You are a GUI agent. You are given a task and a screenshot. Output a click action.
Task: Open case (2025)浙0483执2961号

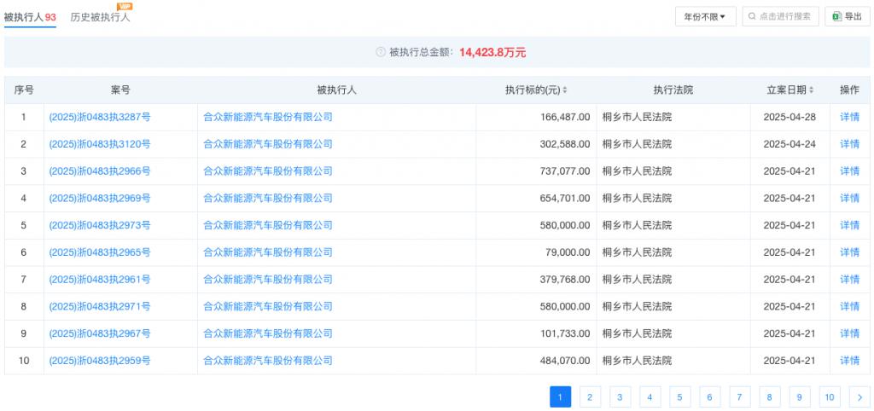[x=100, y=280]
